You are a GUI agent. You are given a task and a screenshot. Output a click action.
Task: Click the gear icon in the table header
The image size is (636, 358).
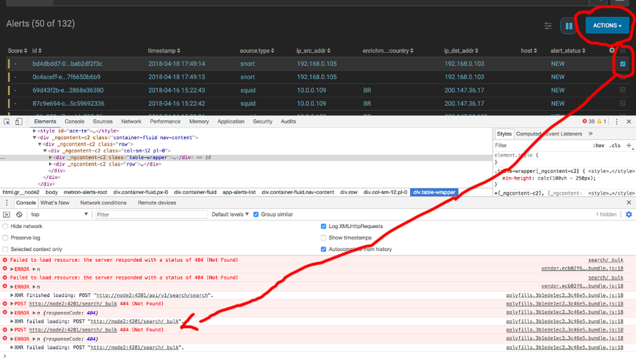(612, 50)
